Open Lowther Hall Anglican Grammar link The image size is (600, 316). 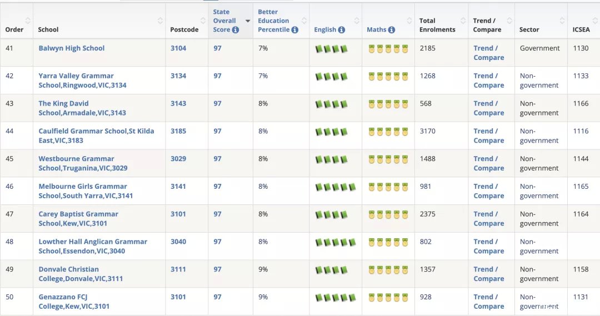[93, 246]
